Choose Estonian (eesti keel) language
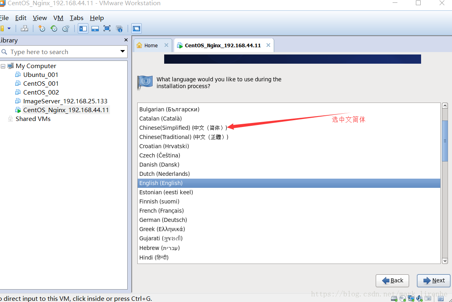This screenshot has height=302, width=452. [x=289, y=192]
